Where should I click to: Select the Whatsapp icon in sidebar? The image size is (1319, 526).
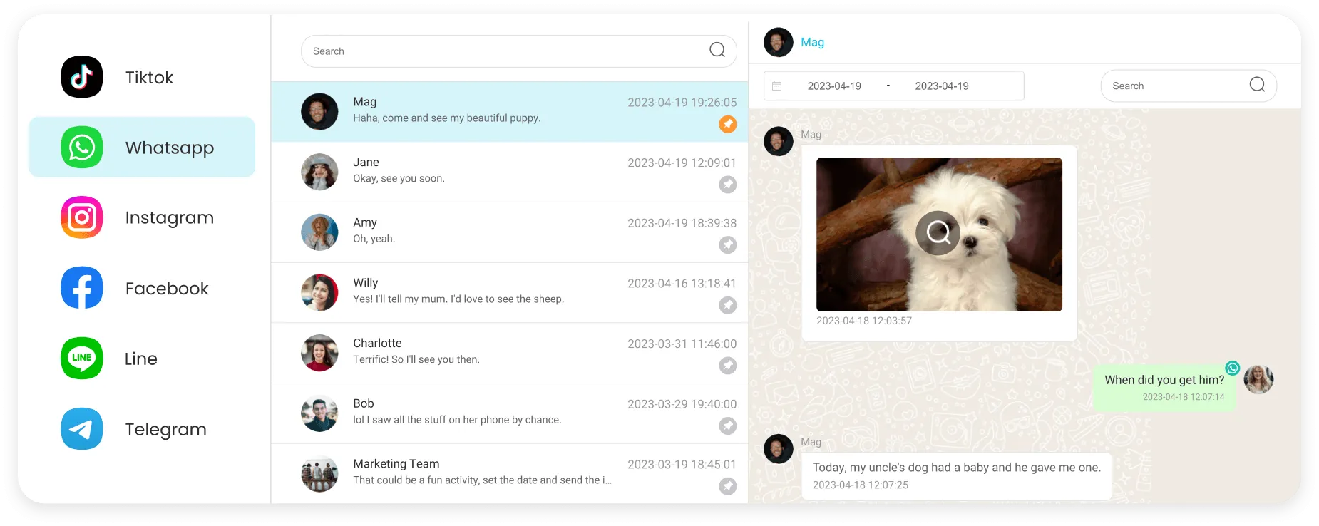[82, 148]
